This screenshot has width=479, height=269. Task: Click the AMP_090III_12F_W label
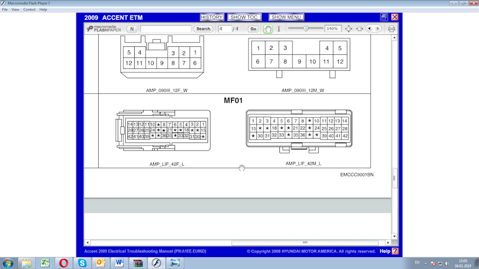[x=167, y=90]
